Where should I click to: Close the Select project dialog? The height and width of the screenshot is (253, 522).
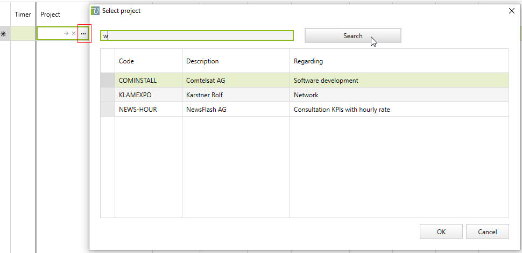(511, 11)
